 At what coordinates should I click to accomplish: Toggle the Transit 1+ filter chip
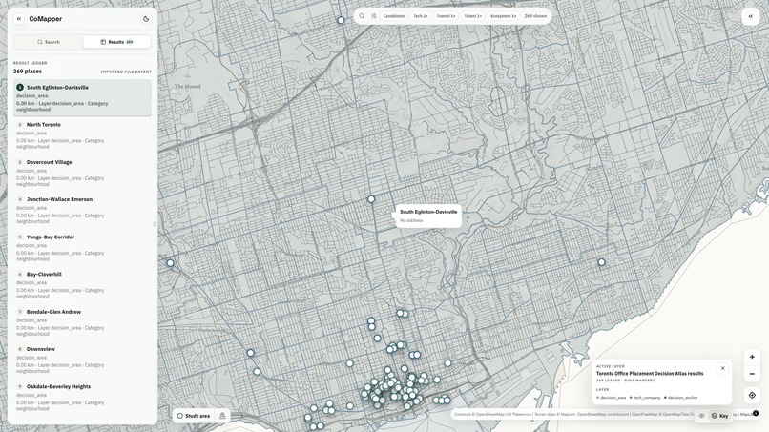(x=446, y=16)
